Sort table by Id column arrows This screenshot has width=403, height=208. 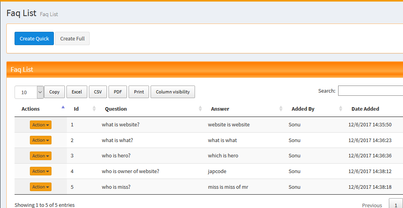coord(94,109)
